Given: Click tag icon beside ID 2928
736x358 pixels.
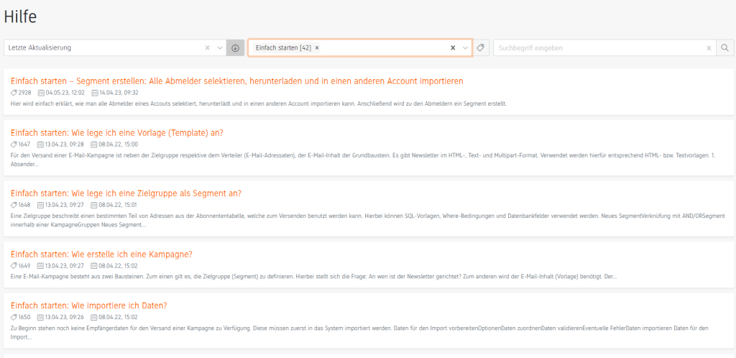Looking at the screenshot, I should 14,93.
